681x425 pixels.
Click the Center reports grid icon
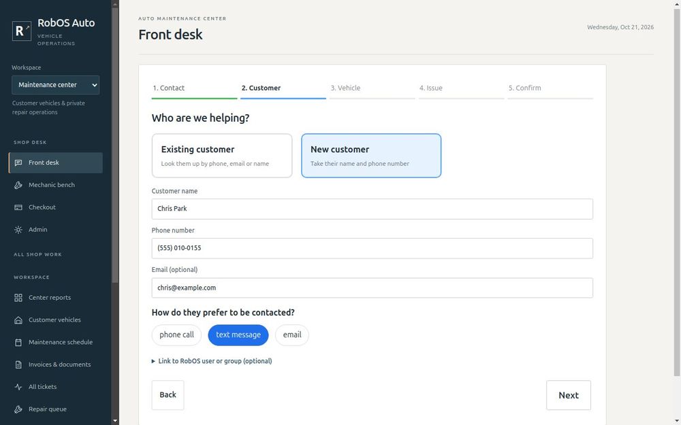18,298
